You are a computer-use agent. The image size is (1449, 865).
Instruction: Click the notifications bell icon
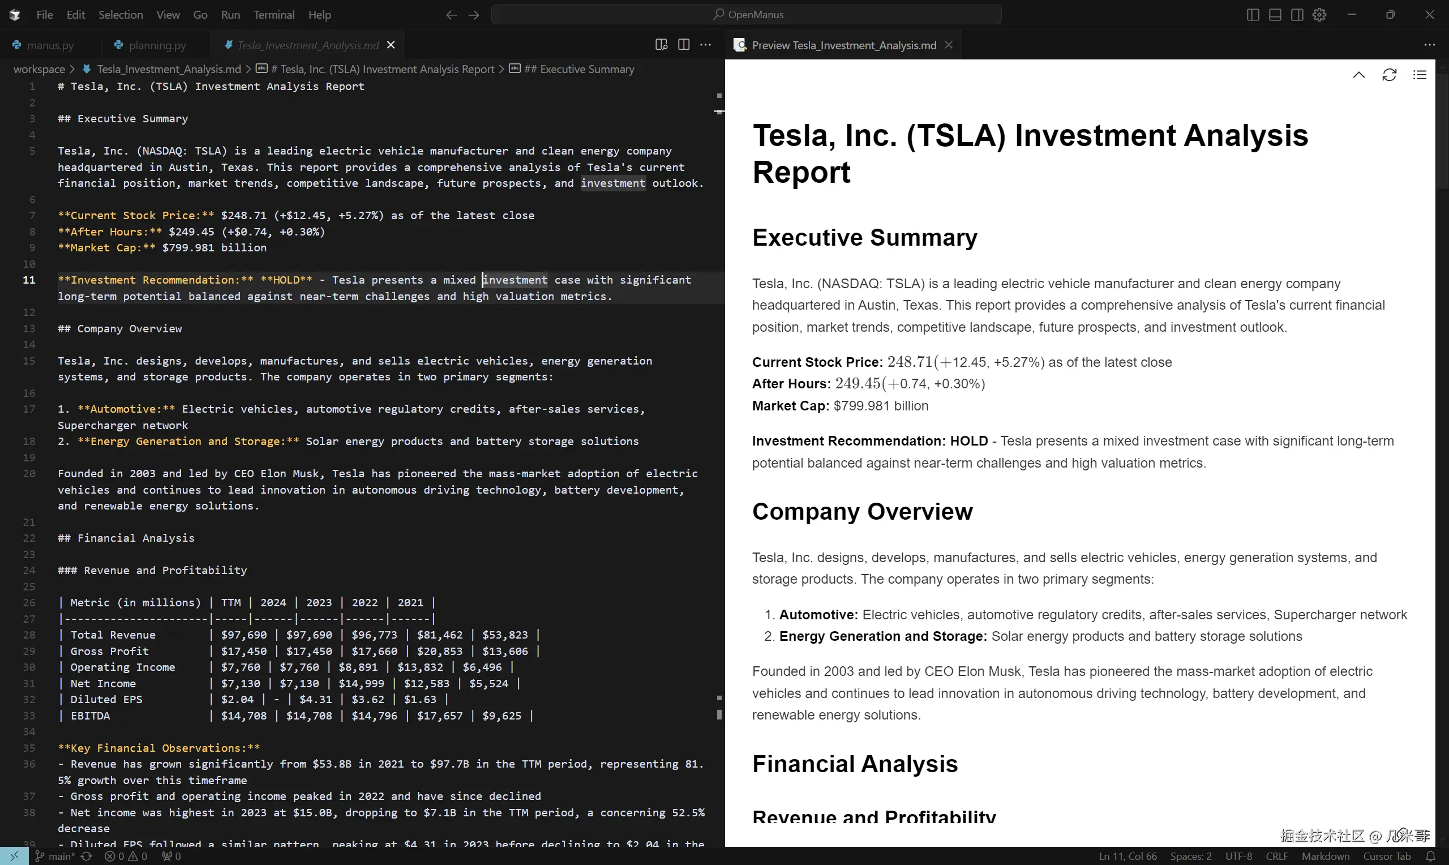pos(1431,856)
